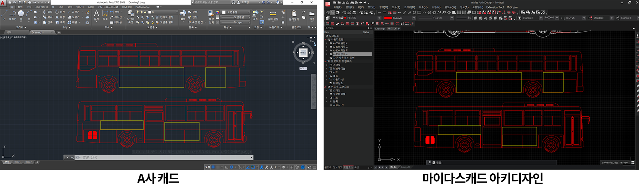Click the Trim (자르기) tool in AutoCAD
This screenshot has height=186, width=639.
(74, 12)
